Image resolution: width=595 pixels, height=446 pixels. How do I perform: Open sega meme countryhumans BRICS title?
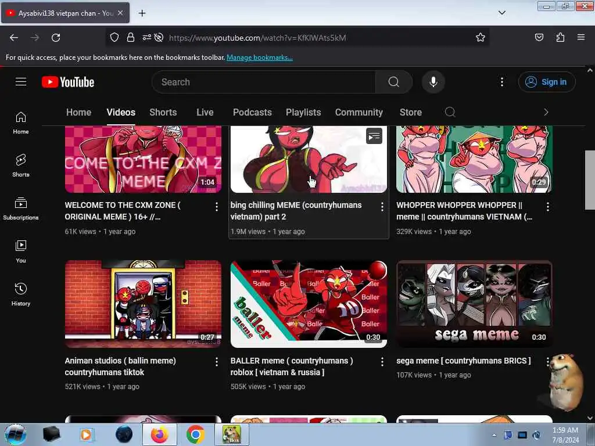pos(463,361)
